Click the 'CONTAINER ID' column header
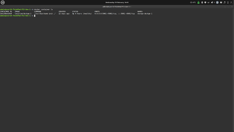This screenshot has height=132, width=234. tap(6, 12)
